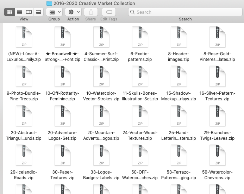Click the file name 9-Photo-Bundle-Pine-Trees.zip
Viewport: 244px width, 194px height.
[24, 96]
